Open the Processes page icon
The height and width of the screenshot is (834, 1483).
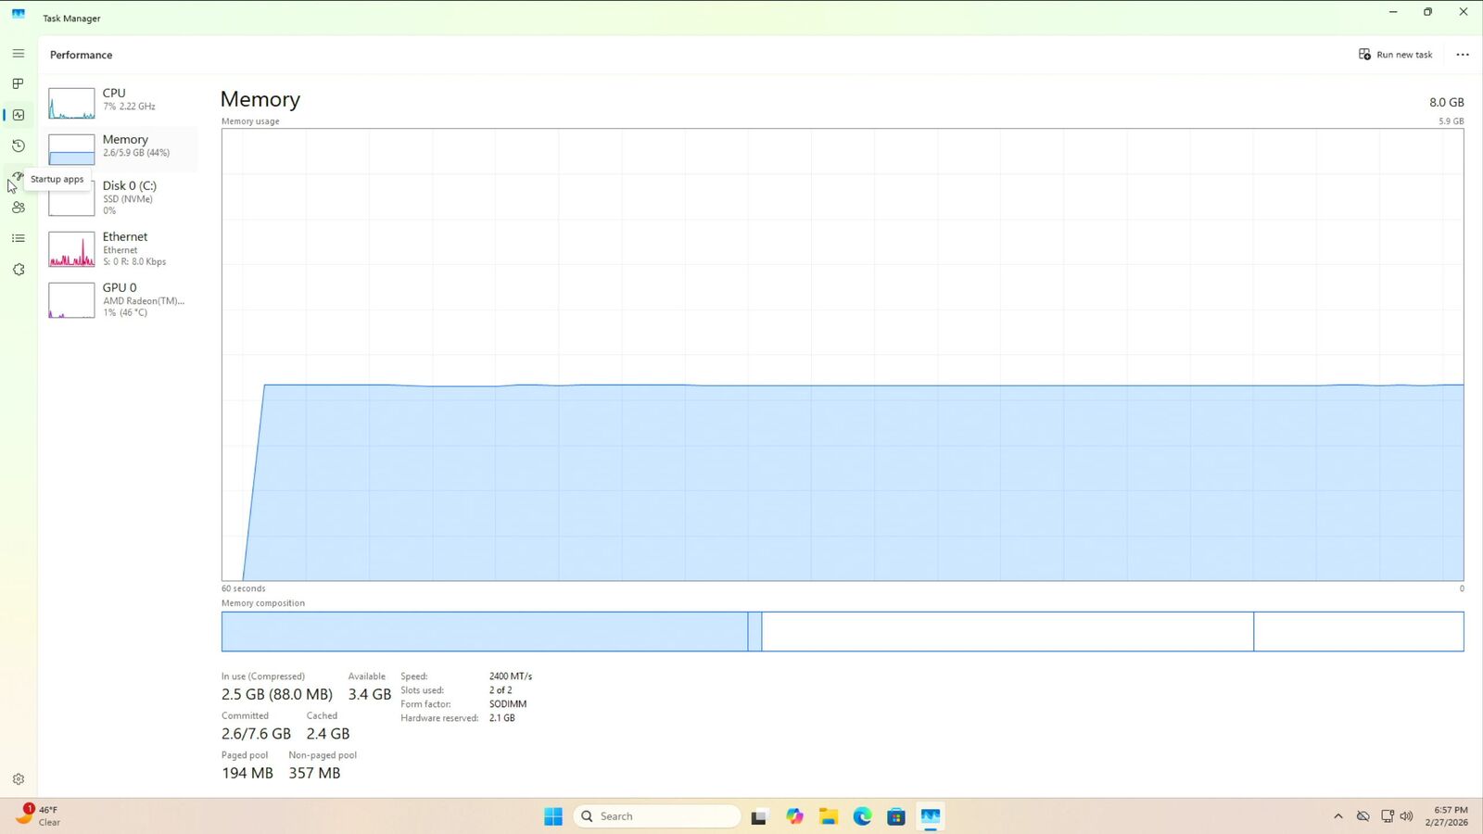18,83
